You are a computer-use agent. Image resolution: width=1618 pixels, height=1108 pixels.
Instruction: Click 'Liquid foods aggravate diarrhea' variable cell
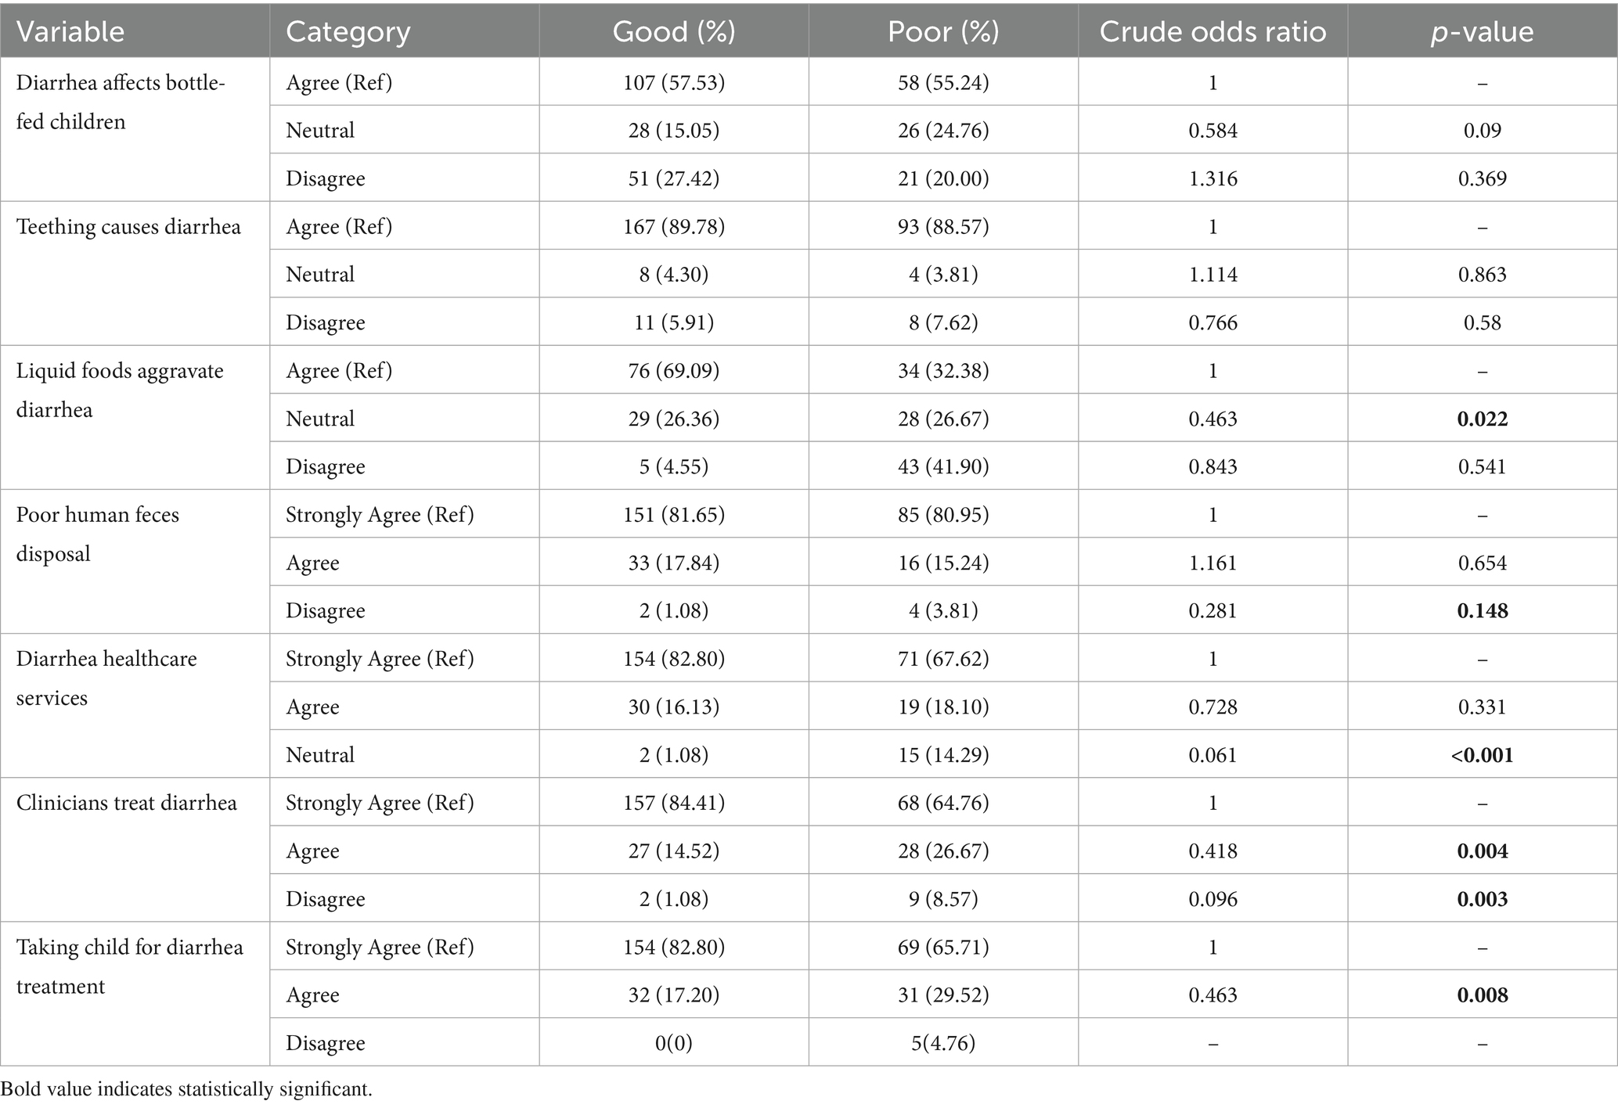point(120,390)
